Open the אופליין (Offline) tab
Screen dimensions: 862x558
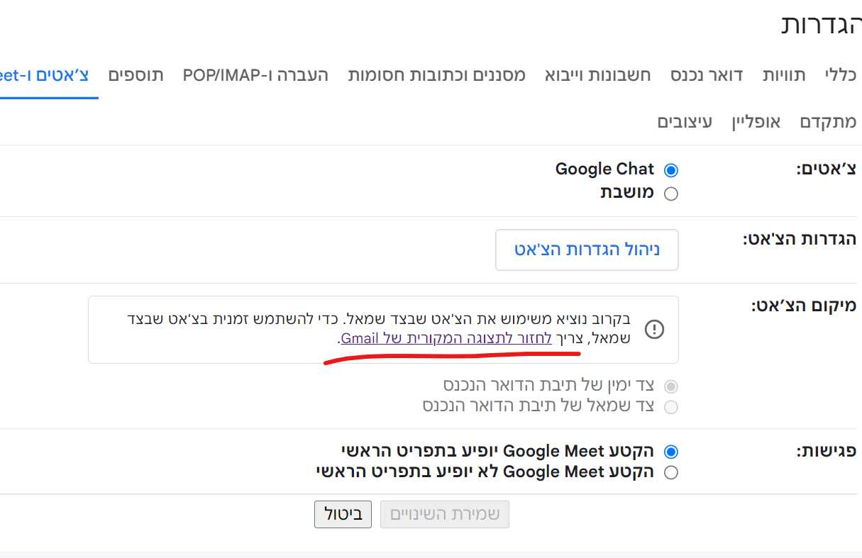pyautogui.click(x=756, y=121)
